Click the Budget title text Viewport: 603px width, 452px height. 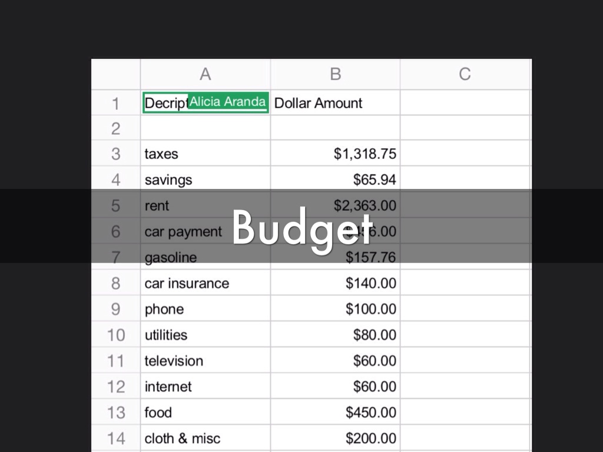302,227
